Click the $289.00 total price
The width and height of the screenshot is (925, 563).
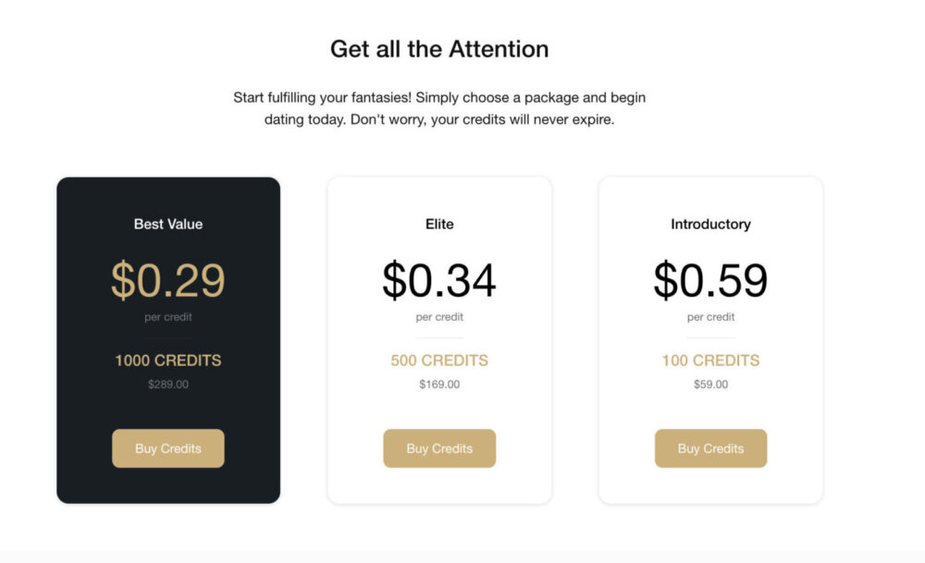pyautogui.click(x=167, y=384)
